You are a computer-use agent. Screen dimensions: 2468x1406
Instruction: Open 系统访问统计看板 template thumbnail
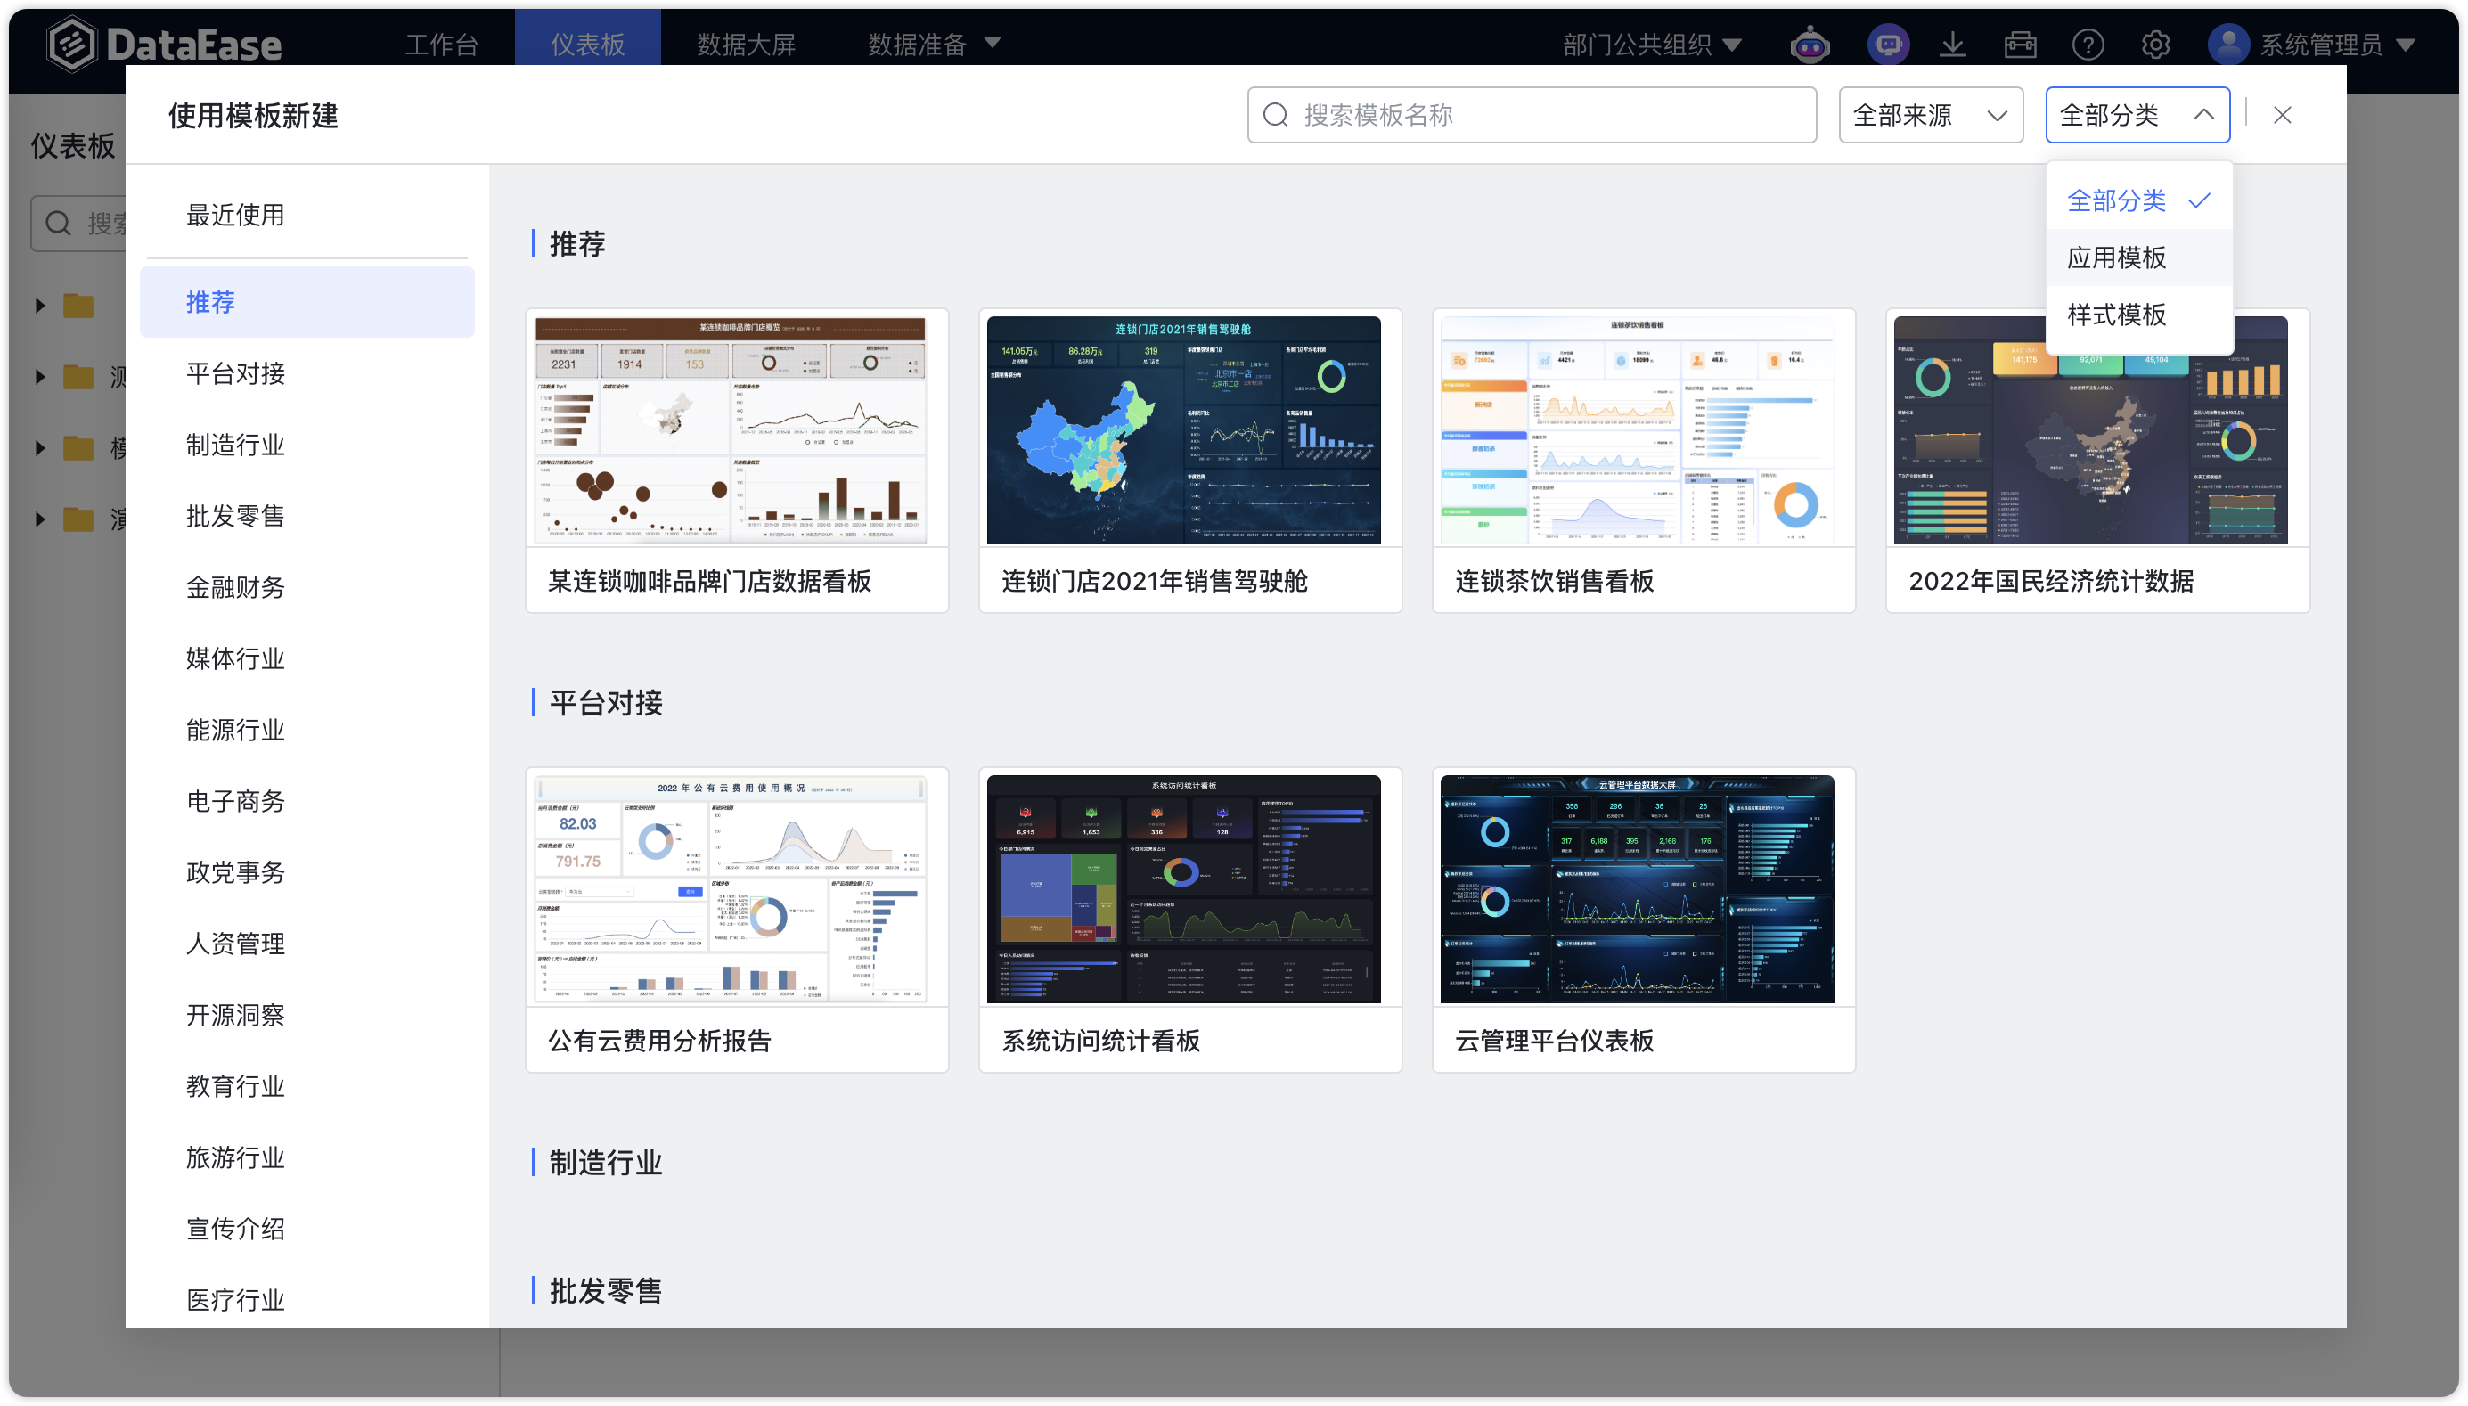[x=1184, y=889]
